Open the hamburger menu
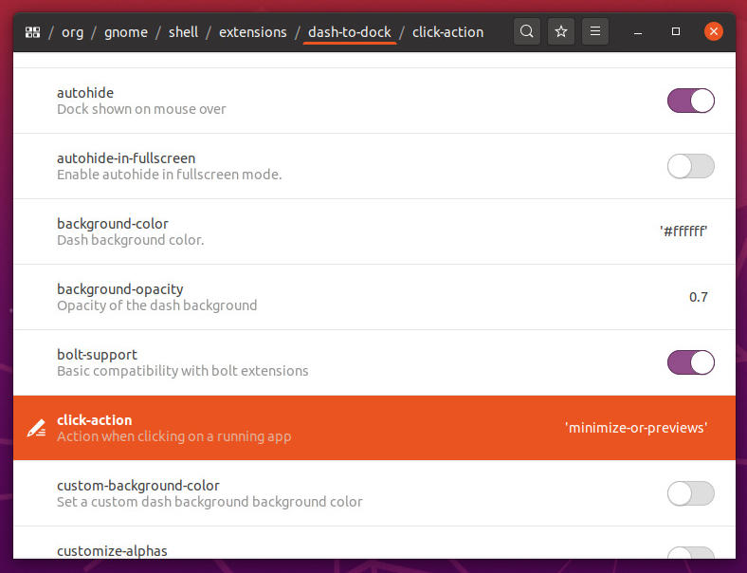 [x=595, y=31]
